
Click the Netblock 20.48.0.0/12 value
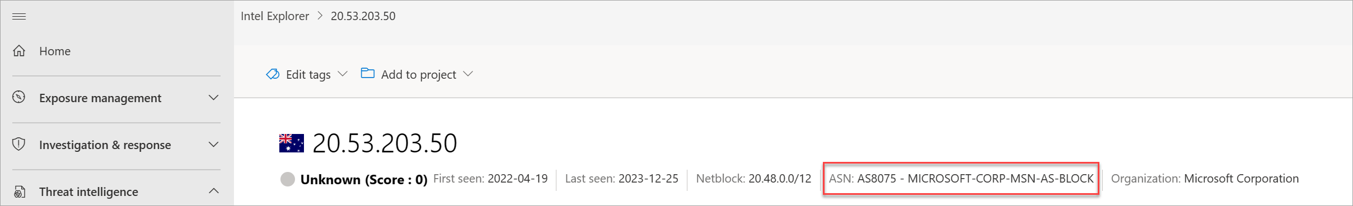click(x=780, y=179)
